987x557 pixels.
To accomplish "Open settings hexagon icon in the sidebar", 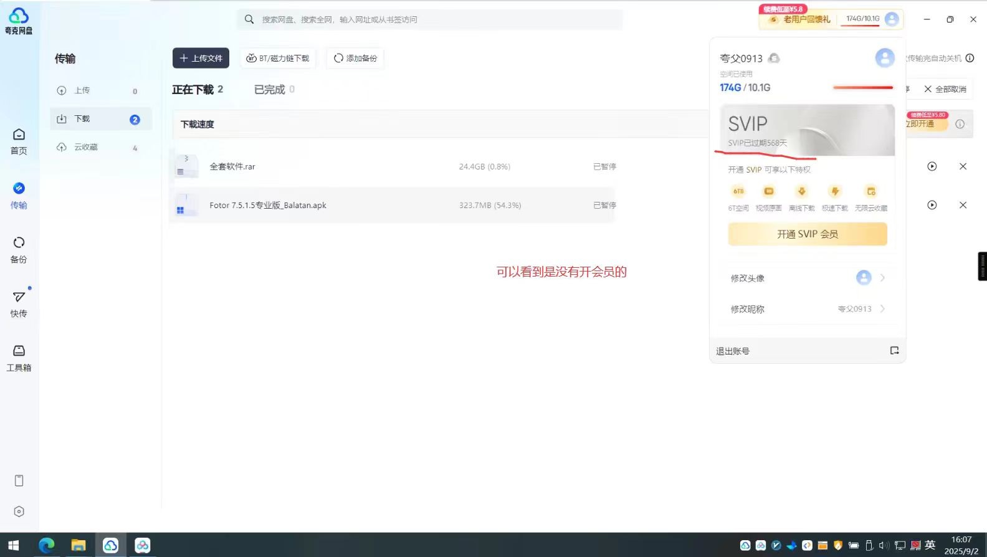I will tap(19, 512).
